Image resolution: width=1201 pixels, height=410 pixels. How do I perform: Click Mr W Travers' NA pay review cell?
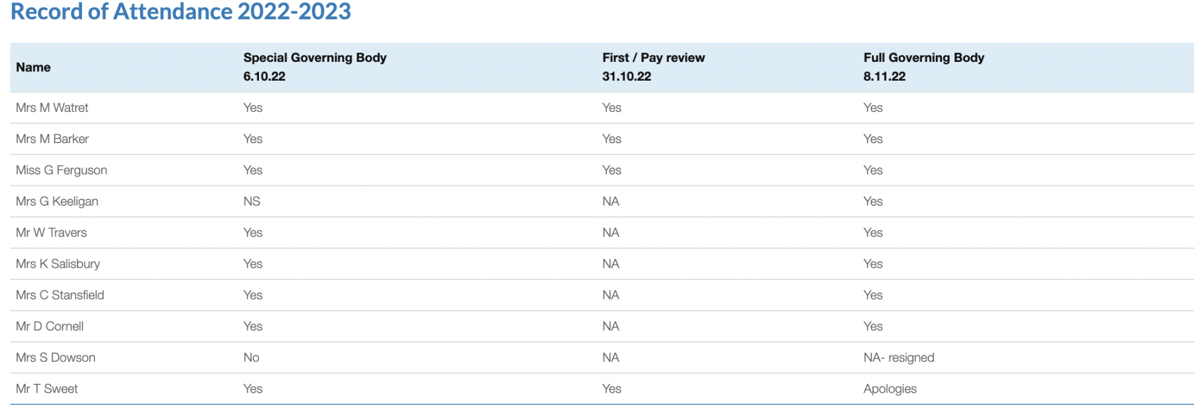click(611, 232)
